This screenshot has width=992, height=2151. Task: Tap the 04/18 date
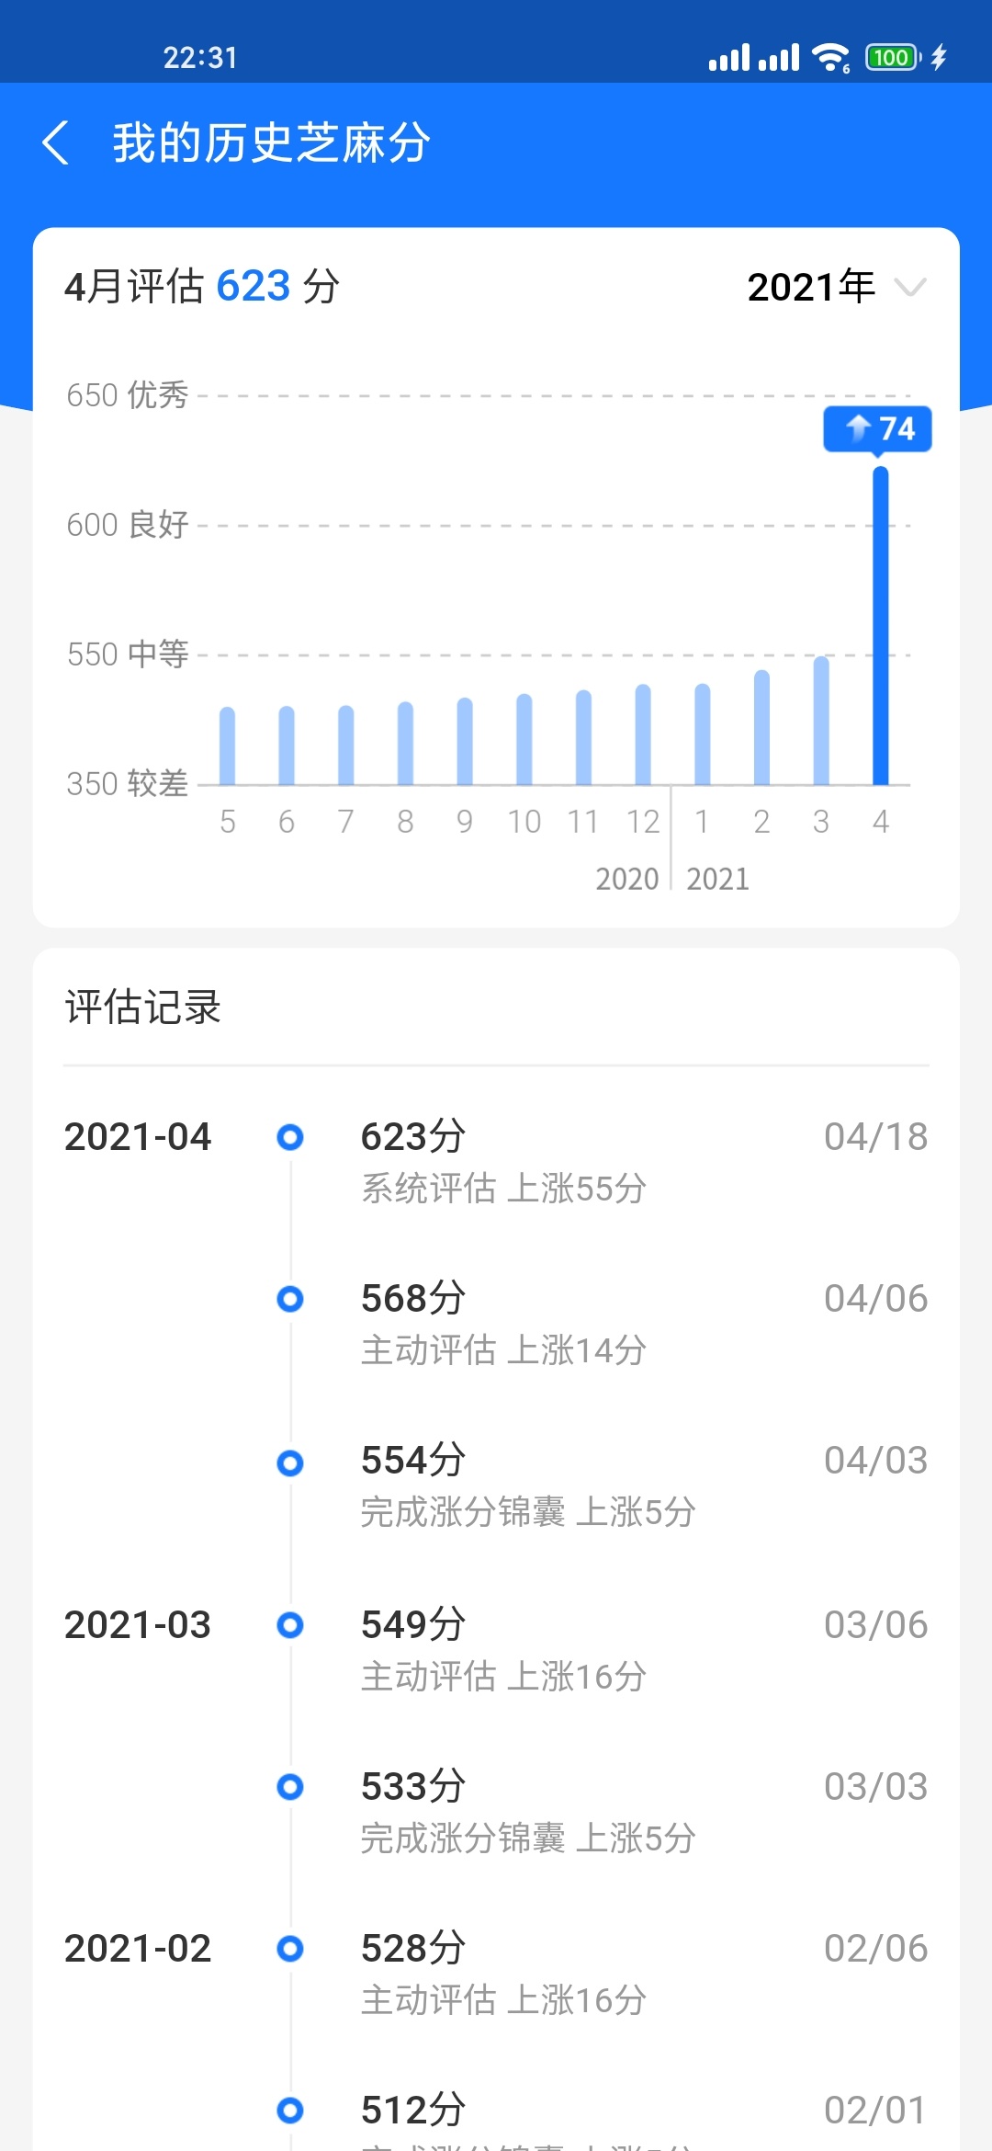875,1137
